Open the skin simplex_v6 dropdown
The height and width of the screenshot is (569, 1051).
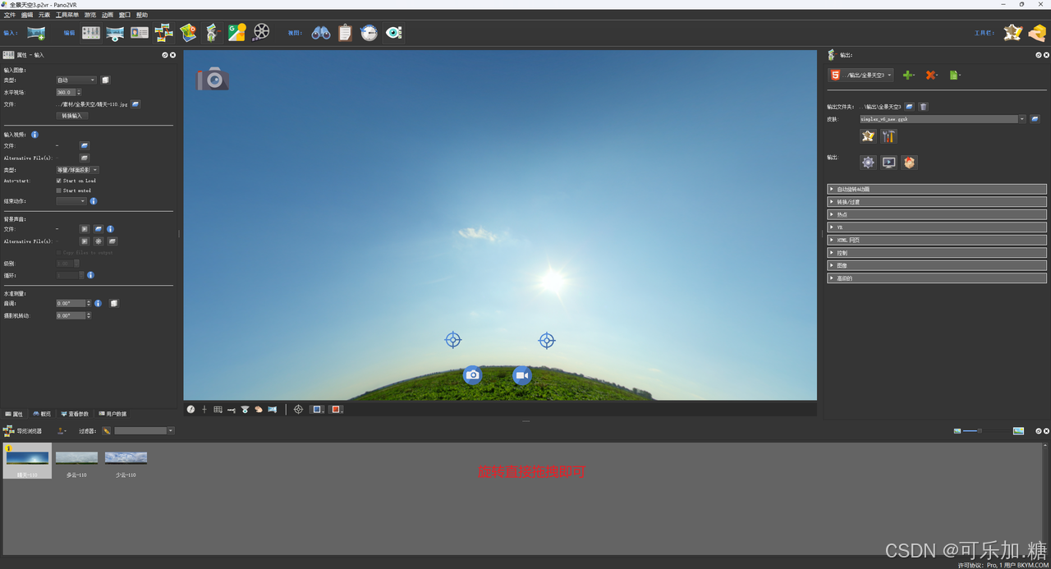pyautogui.click(x=943, y=119)
